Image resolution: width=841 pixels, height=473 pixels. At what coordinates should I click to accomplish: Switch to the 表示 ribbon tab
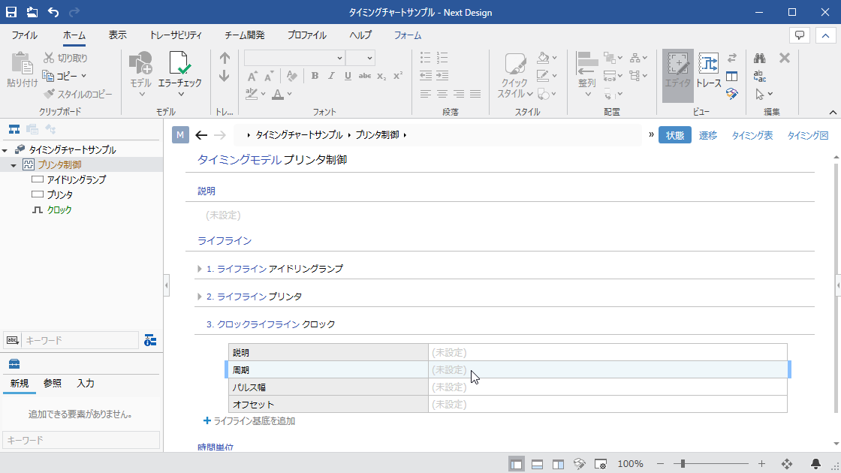[117, 35]
